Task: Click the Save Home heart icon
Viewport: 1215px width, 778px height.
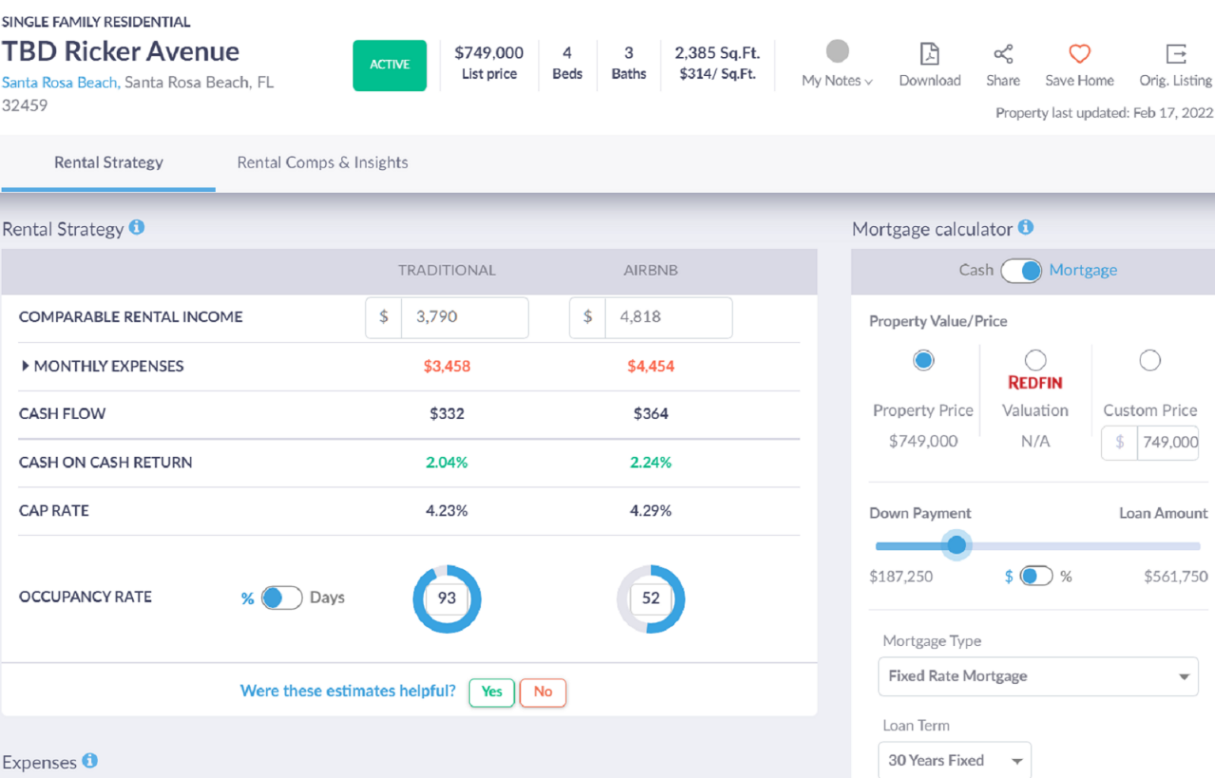Action: 1079,55
